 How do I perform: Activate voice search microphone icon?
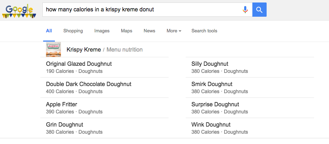click(x=245, y=10)
